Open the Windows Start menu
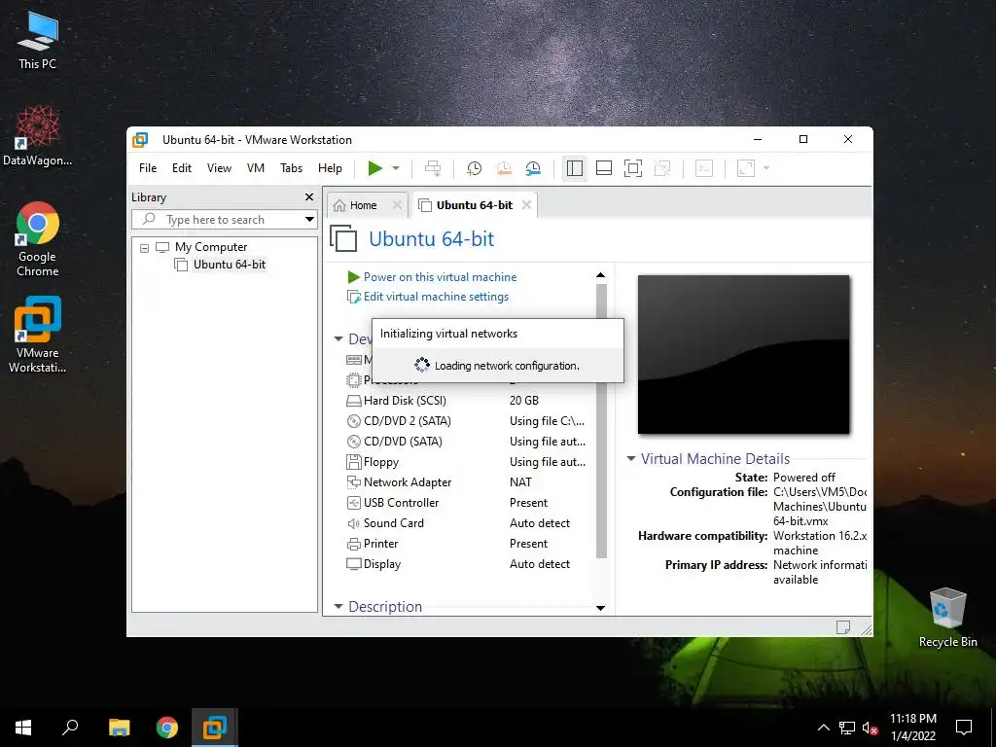 coord(23,728)
